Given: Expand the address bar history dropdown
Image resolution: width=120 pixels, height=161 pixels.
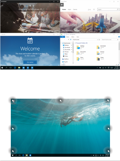Looking at the screenshot, I should click(97, 40).
